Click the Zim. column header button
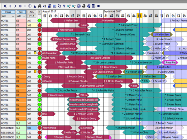Viewport: 187px width, 140px height. coord(31,12)
